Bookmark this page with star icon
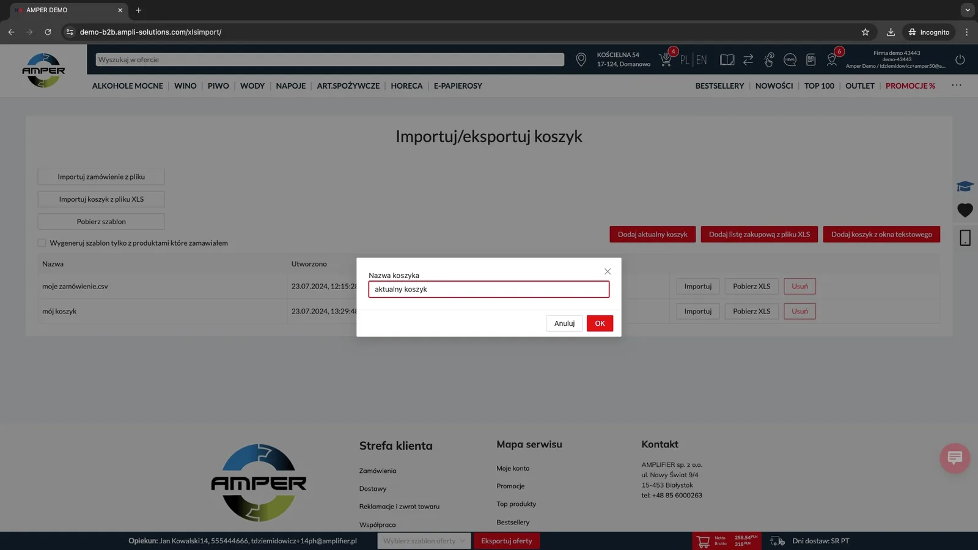978x550 pixels. (866, 32)
